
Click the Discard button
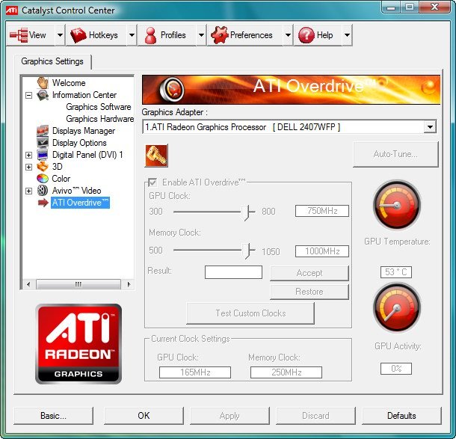point(315,415)
